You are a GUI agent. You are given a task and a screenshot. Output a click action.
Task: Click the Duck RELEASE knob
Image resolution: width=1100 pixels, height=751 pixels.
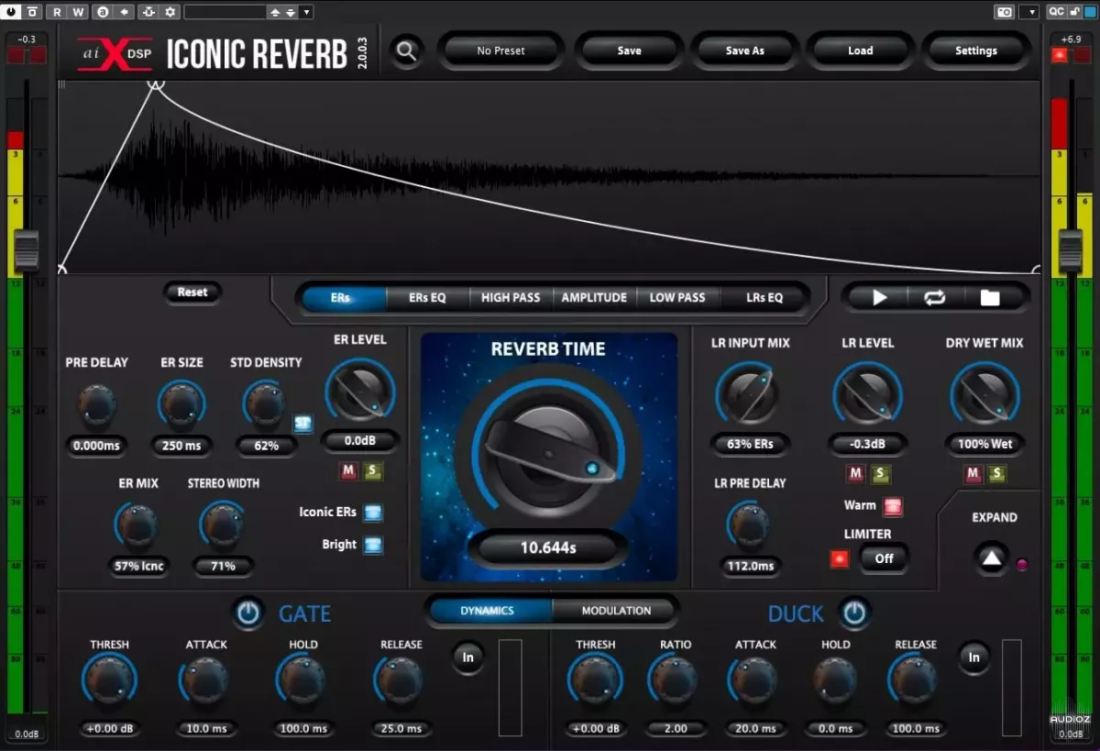coord(914,681)
